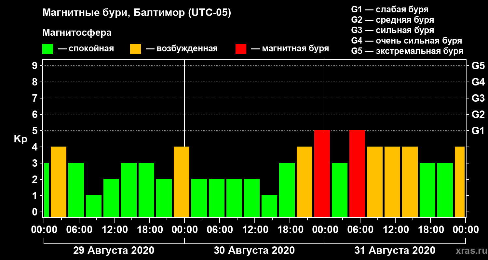This screenshot has width=488, height=260.
Task: Click the '06:00' tick label above 31 Августа
Action: click(360, 229)
